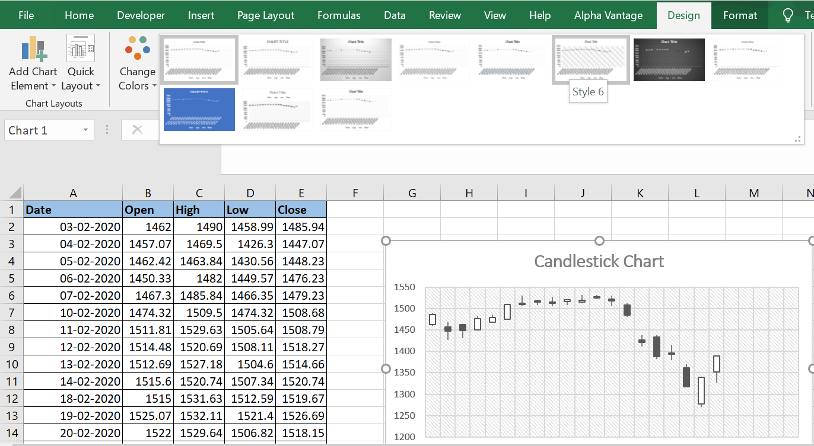This screenshot has height=446, width=814.
Task: Click the lightbulb Tell Me icon
Action: click(788, 15)
